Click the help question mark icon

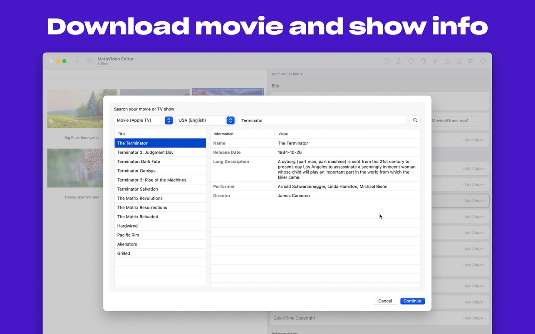pyautogui.click(x=483, y=61)
